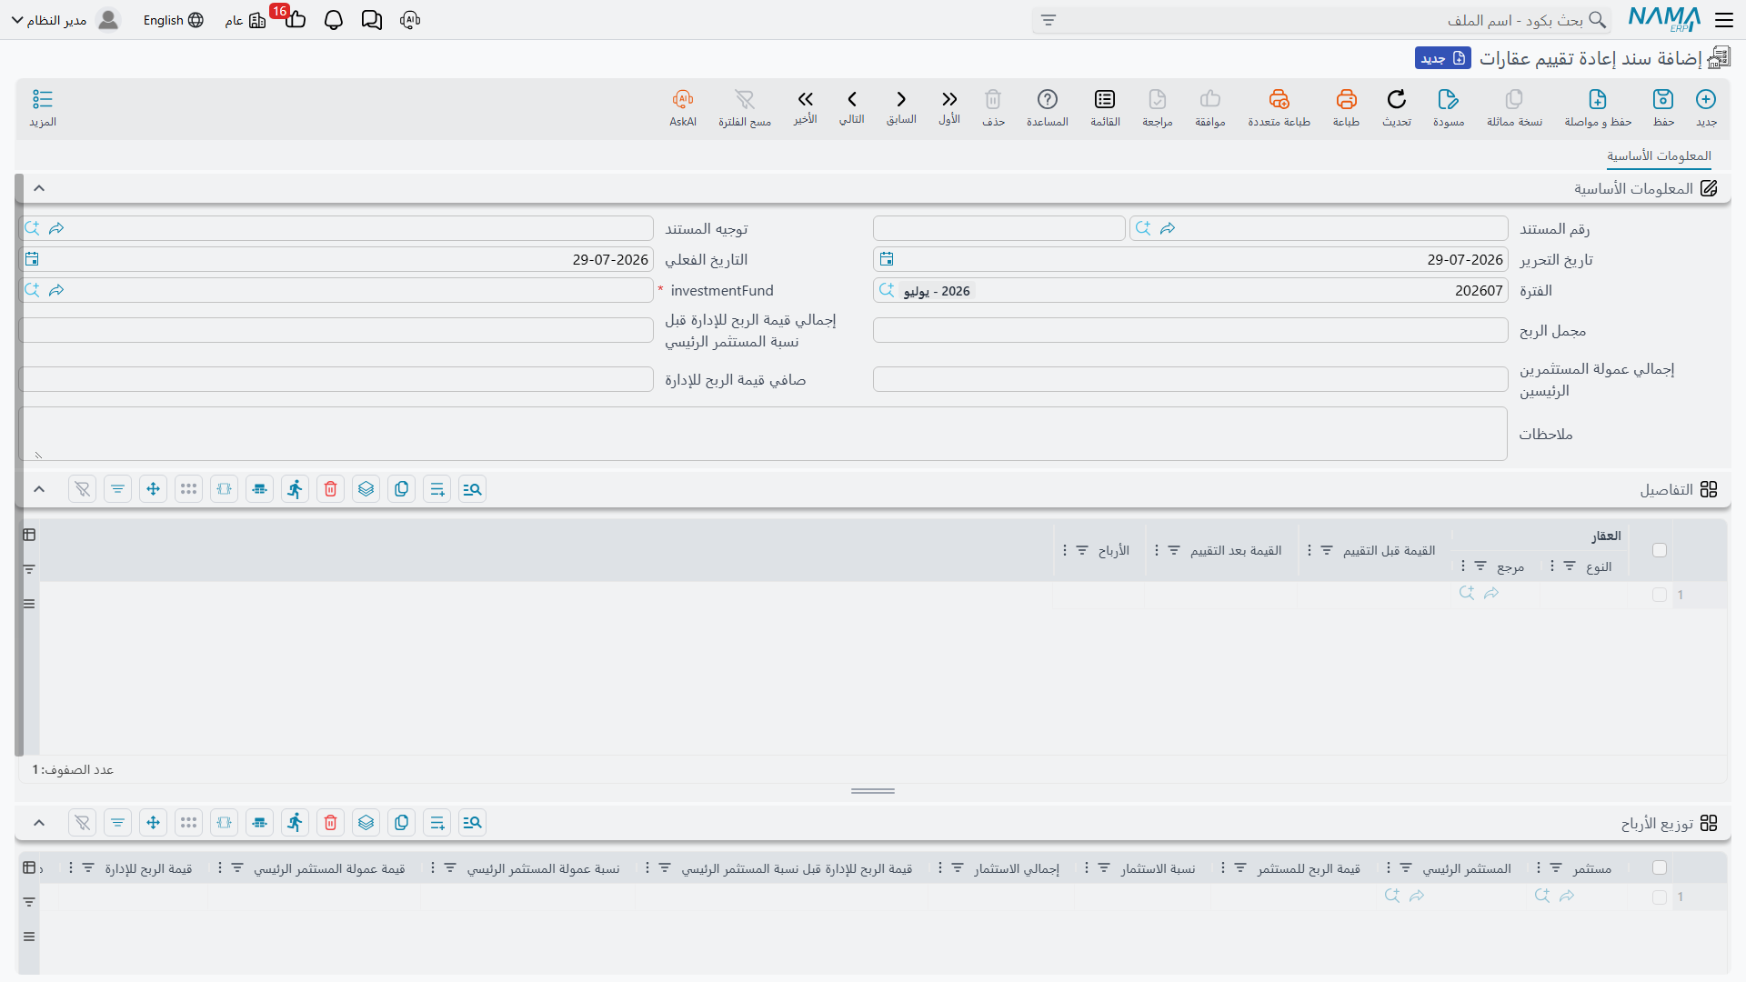1746x982 pixels.
Task: Click the الفترة field showing 202607
Action: [1190, 291]
